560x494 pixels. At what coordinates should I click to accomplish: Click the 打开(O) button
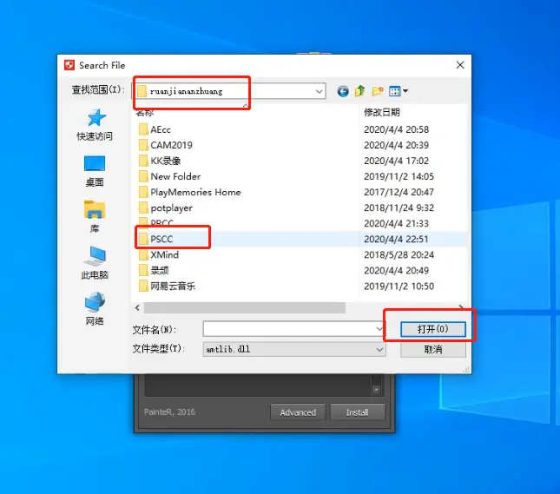click(433, 329)
